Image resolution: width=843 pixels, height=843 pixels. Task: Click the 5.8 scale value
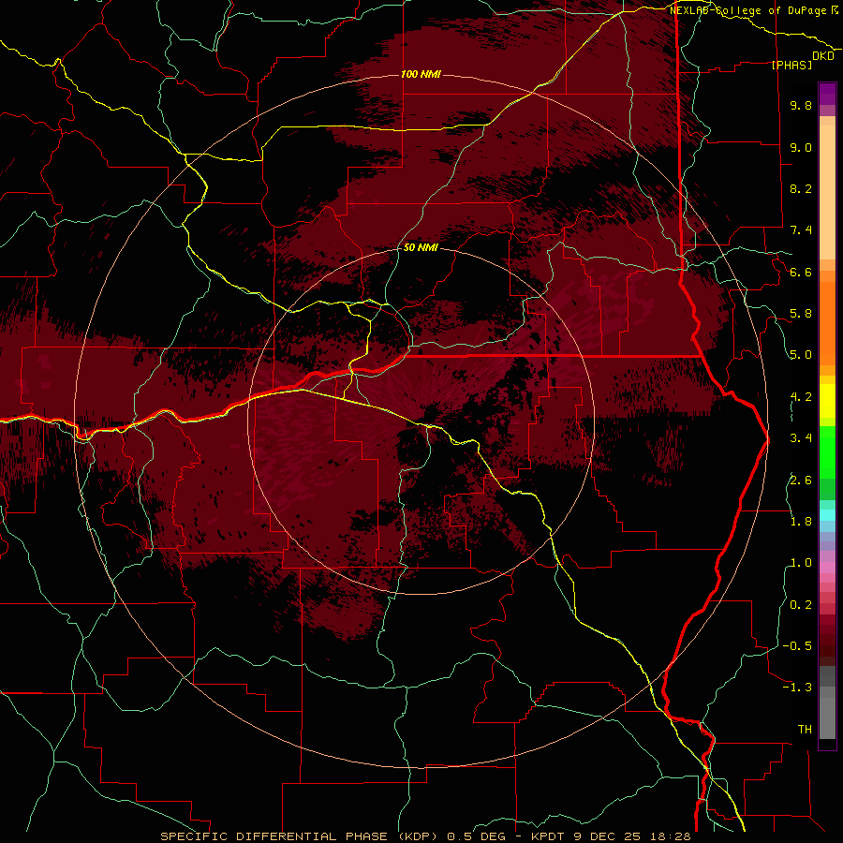pyautogui.click(x=801, y=314)
